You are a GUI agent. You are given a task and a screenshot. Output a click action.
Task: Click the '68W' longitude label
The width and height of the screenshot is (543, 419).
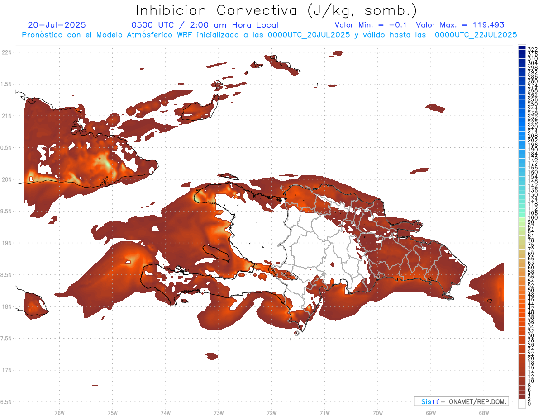tap(484, 413)
